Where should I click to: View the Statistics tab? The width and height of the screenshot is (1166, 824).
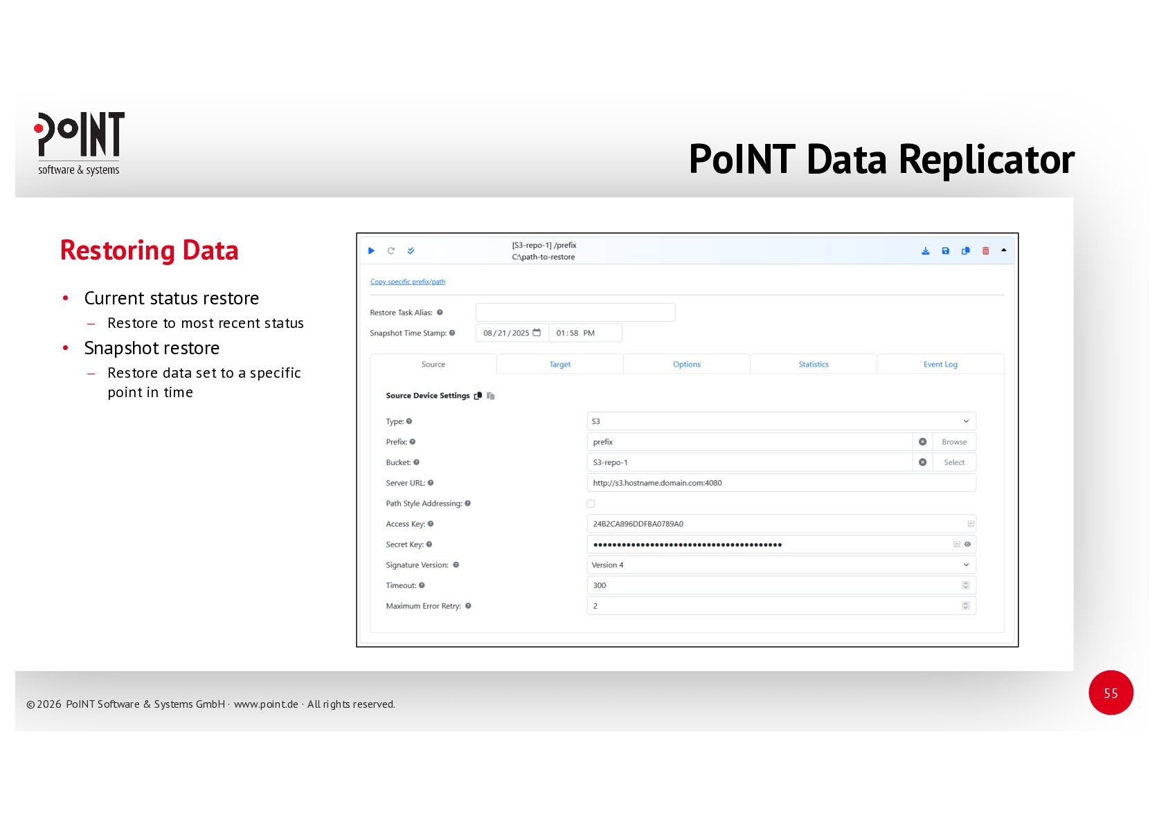(x=814, y=365)
